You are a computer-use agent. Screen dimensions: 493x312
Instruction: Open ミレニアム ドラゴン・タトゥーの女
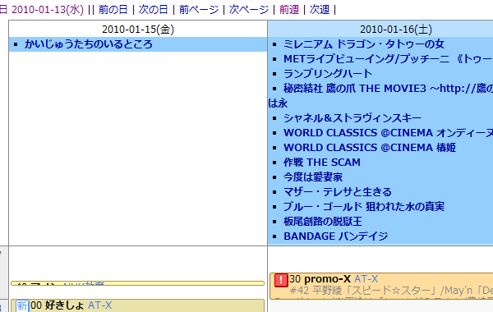(x=364, y=44)
